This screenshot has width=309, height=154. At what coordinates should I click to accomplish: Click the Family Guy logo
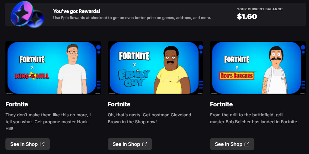pyautogui.click(x=134, y=77)
